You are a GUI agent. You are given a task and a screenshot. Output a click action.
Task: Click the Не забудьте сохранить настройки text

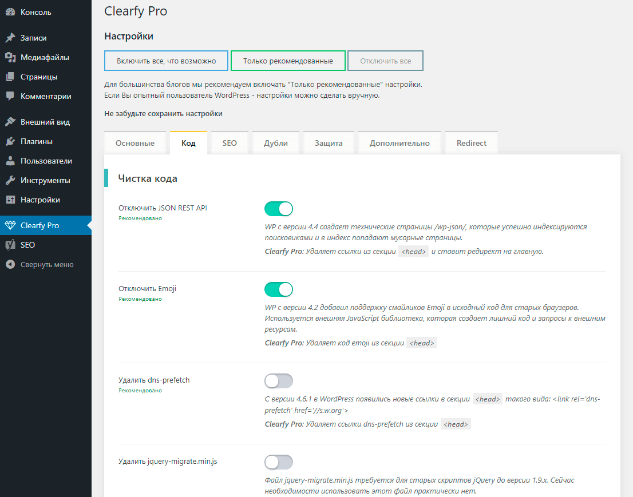pyautogui.click(x=163, y=113)
